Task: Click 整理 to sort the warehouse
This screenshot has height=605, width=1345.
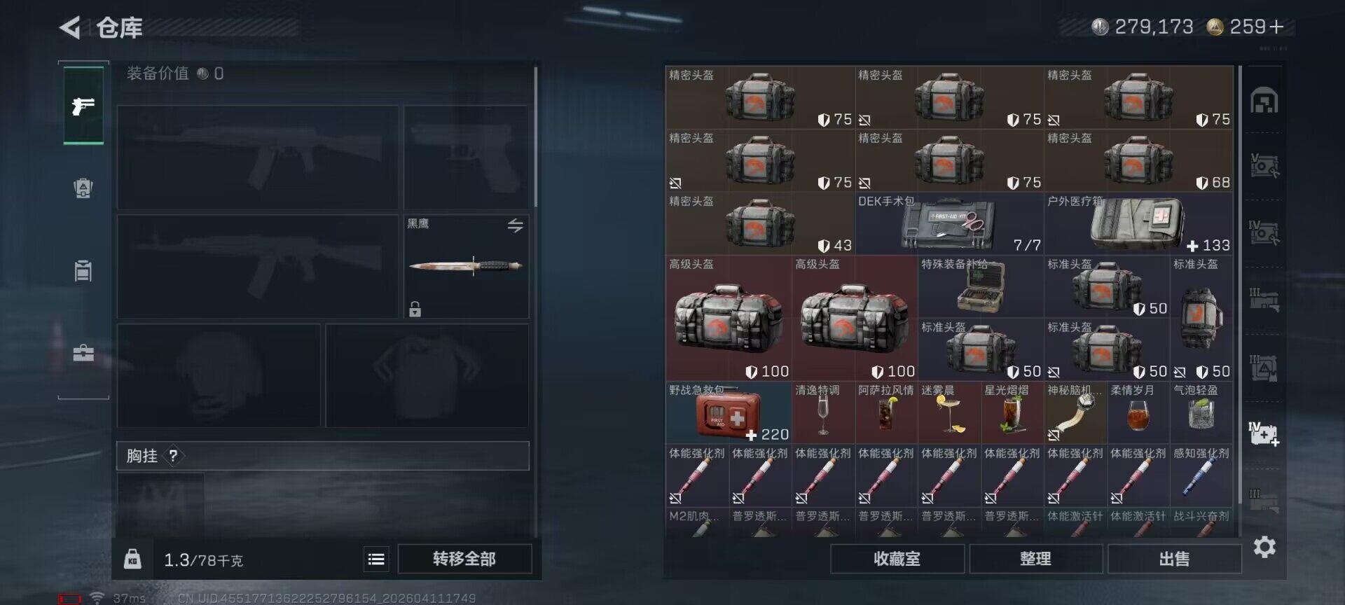Action: 1035,559
